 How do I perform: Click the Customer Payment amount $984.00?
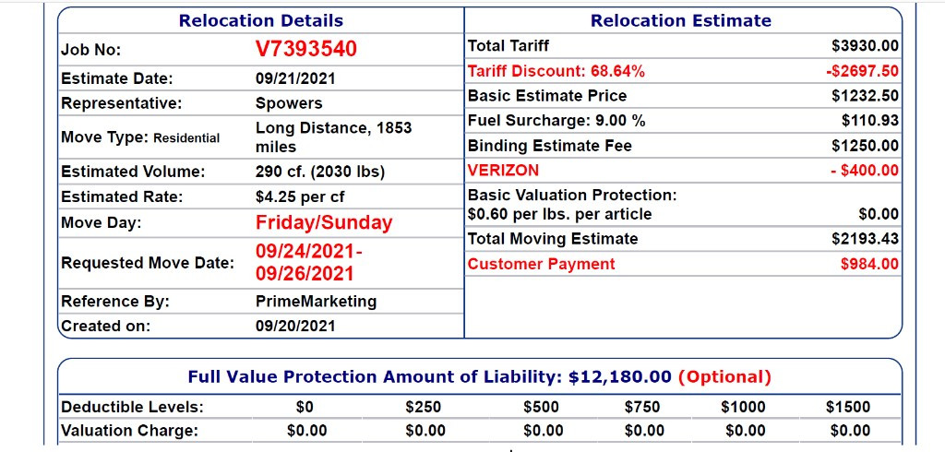click(869, 264)
